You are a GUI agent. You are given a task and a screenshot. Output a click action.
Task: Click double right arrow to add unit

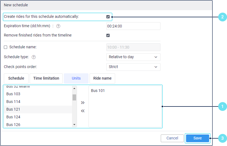click(83, 103)
